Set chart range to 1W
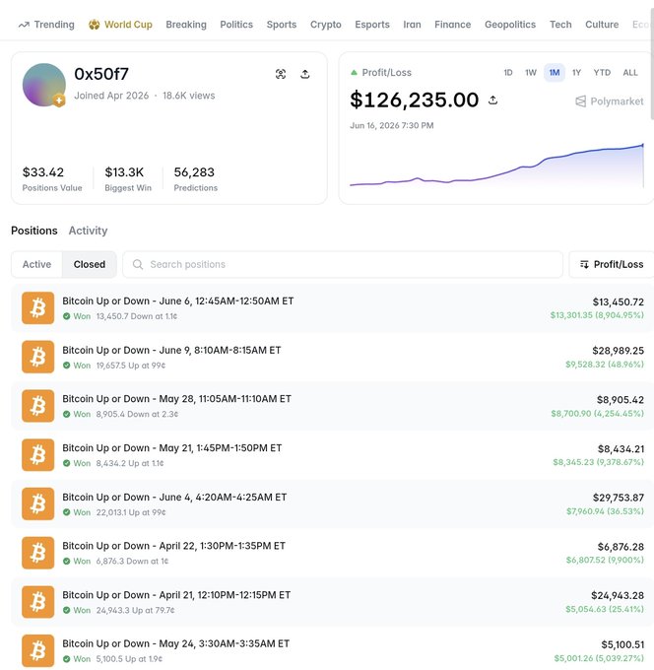Screen dimensions: 654x670 pos(531,73)
